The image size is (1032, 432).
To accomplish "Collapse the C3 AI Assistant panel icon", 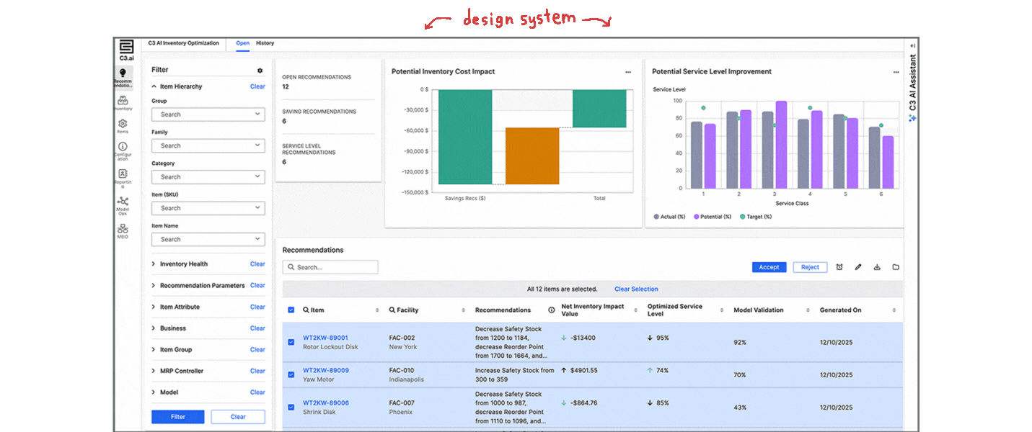I will (x=912, y=46).
